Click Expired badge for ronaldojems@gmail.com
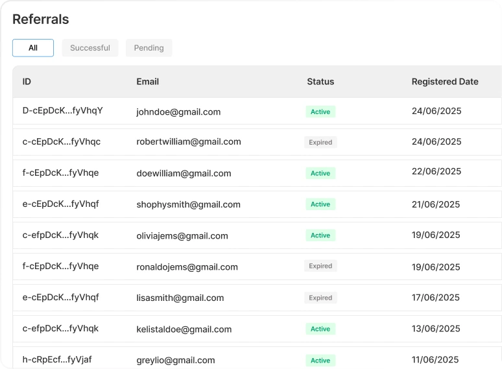 click(x=320, y=266)
